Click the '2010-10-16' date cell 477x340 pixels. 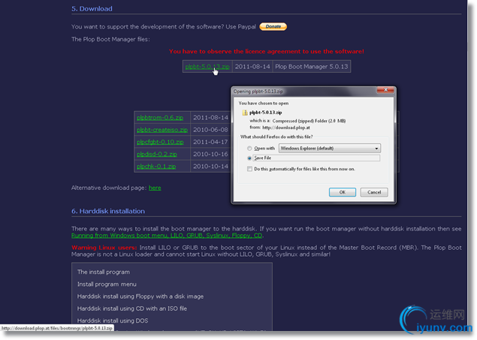point(210,154)
